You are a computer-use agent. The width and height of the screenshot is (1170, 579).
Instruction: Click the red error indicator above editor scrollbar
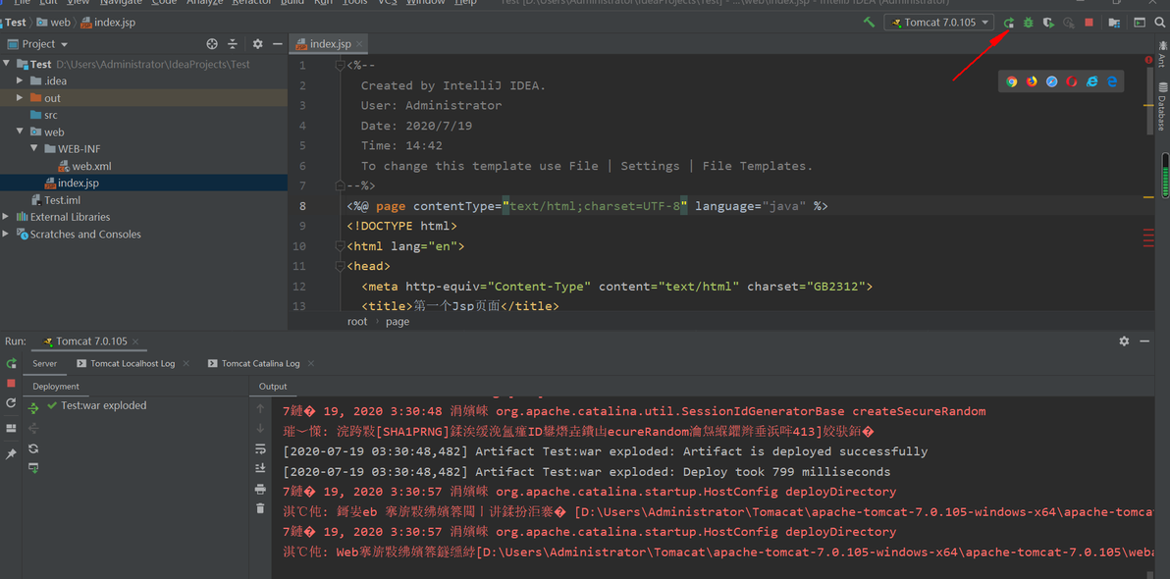tap(1148, 60)
